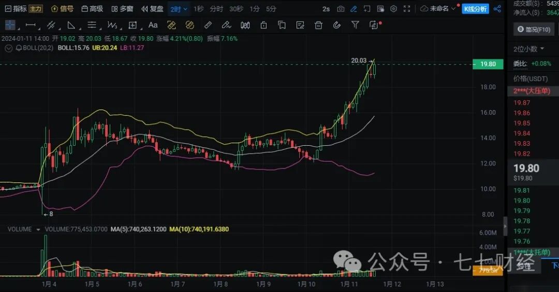
Task: Click the 19.80 current price label on axis
Action: (x=488, y=64)
